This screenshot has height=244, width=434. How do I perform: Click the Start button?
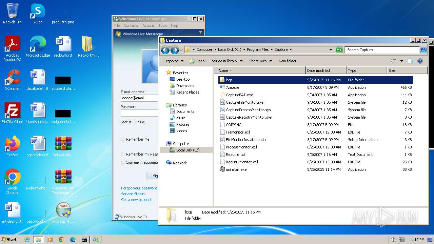click(9, 239)
